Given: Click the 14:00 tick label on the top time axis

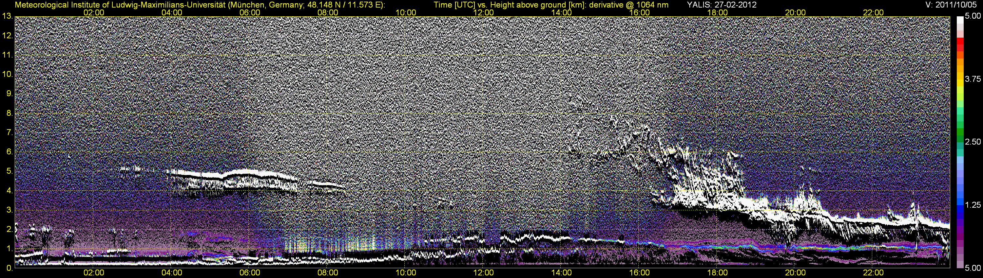Looking at the screenshot, I should point(562,12).
